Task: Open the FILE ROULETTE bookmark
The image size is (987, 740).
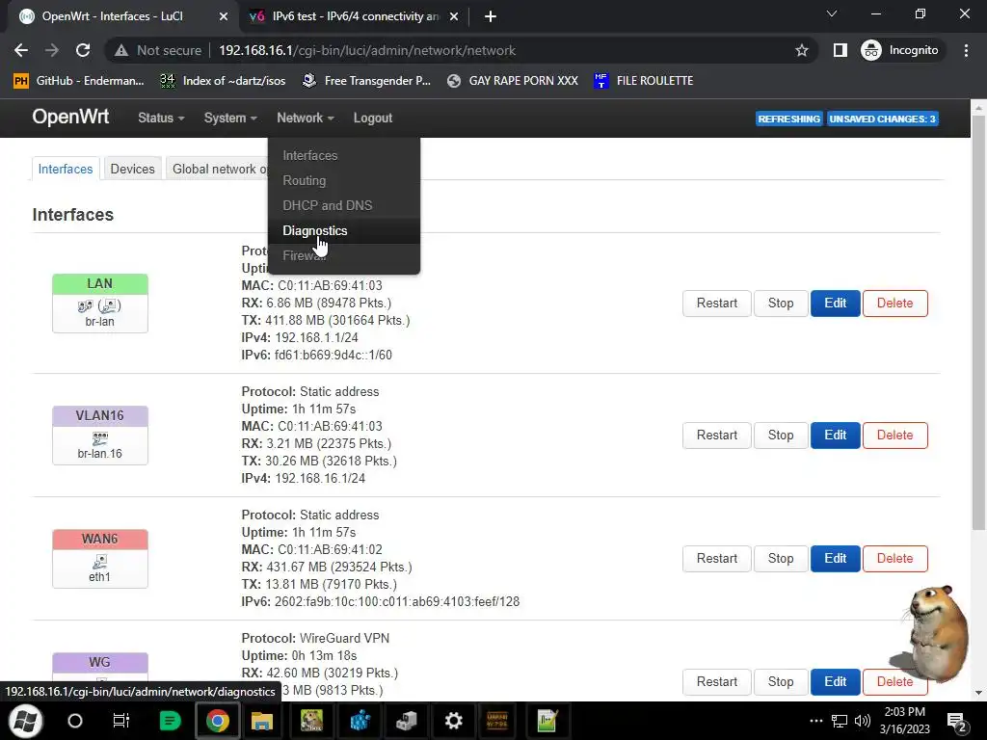Action: pyautogui.click(x=643, y=81)
